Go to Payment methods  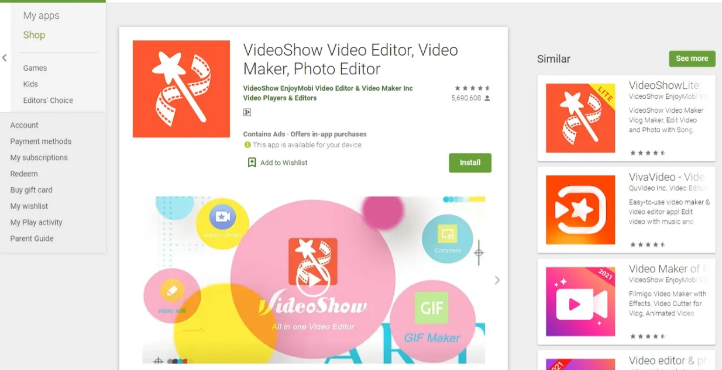(x=40, y=141)
